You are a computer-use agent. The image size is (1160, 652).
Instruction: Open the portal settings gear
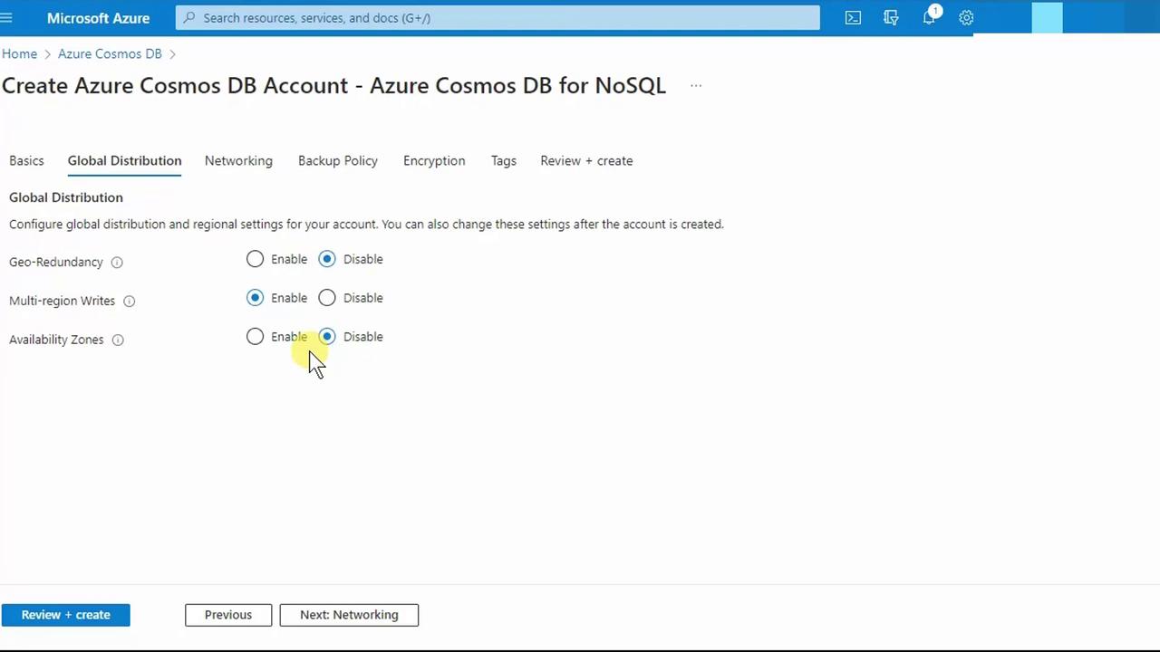[966, 18]
